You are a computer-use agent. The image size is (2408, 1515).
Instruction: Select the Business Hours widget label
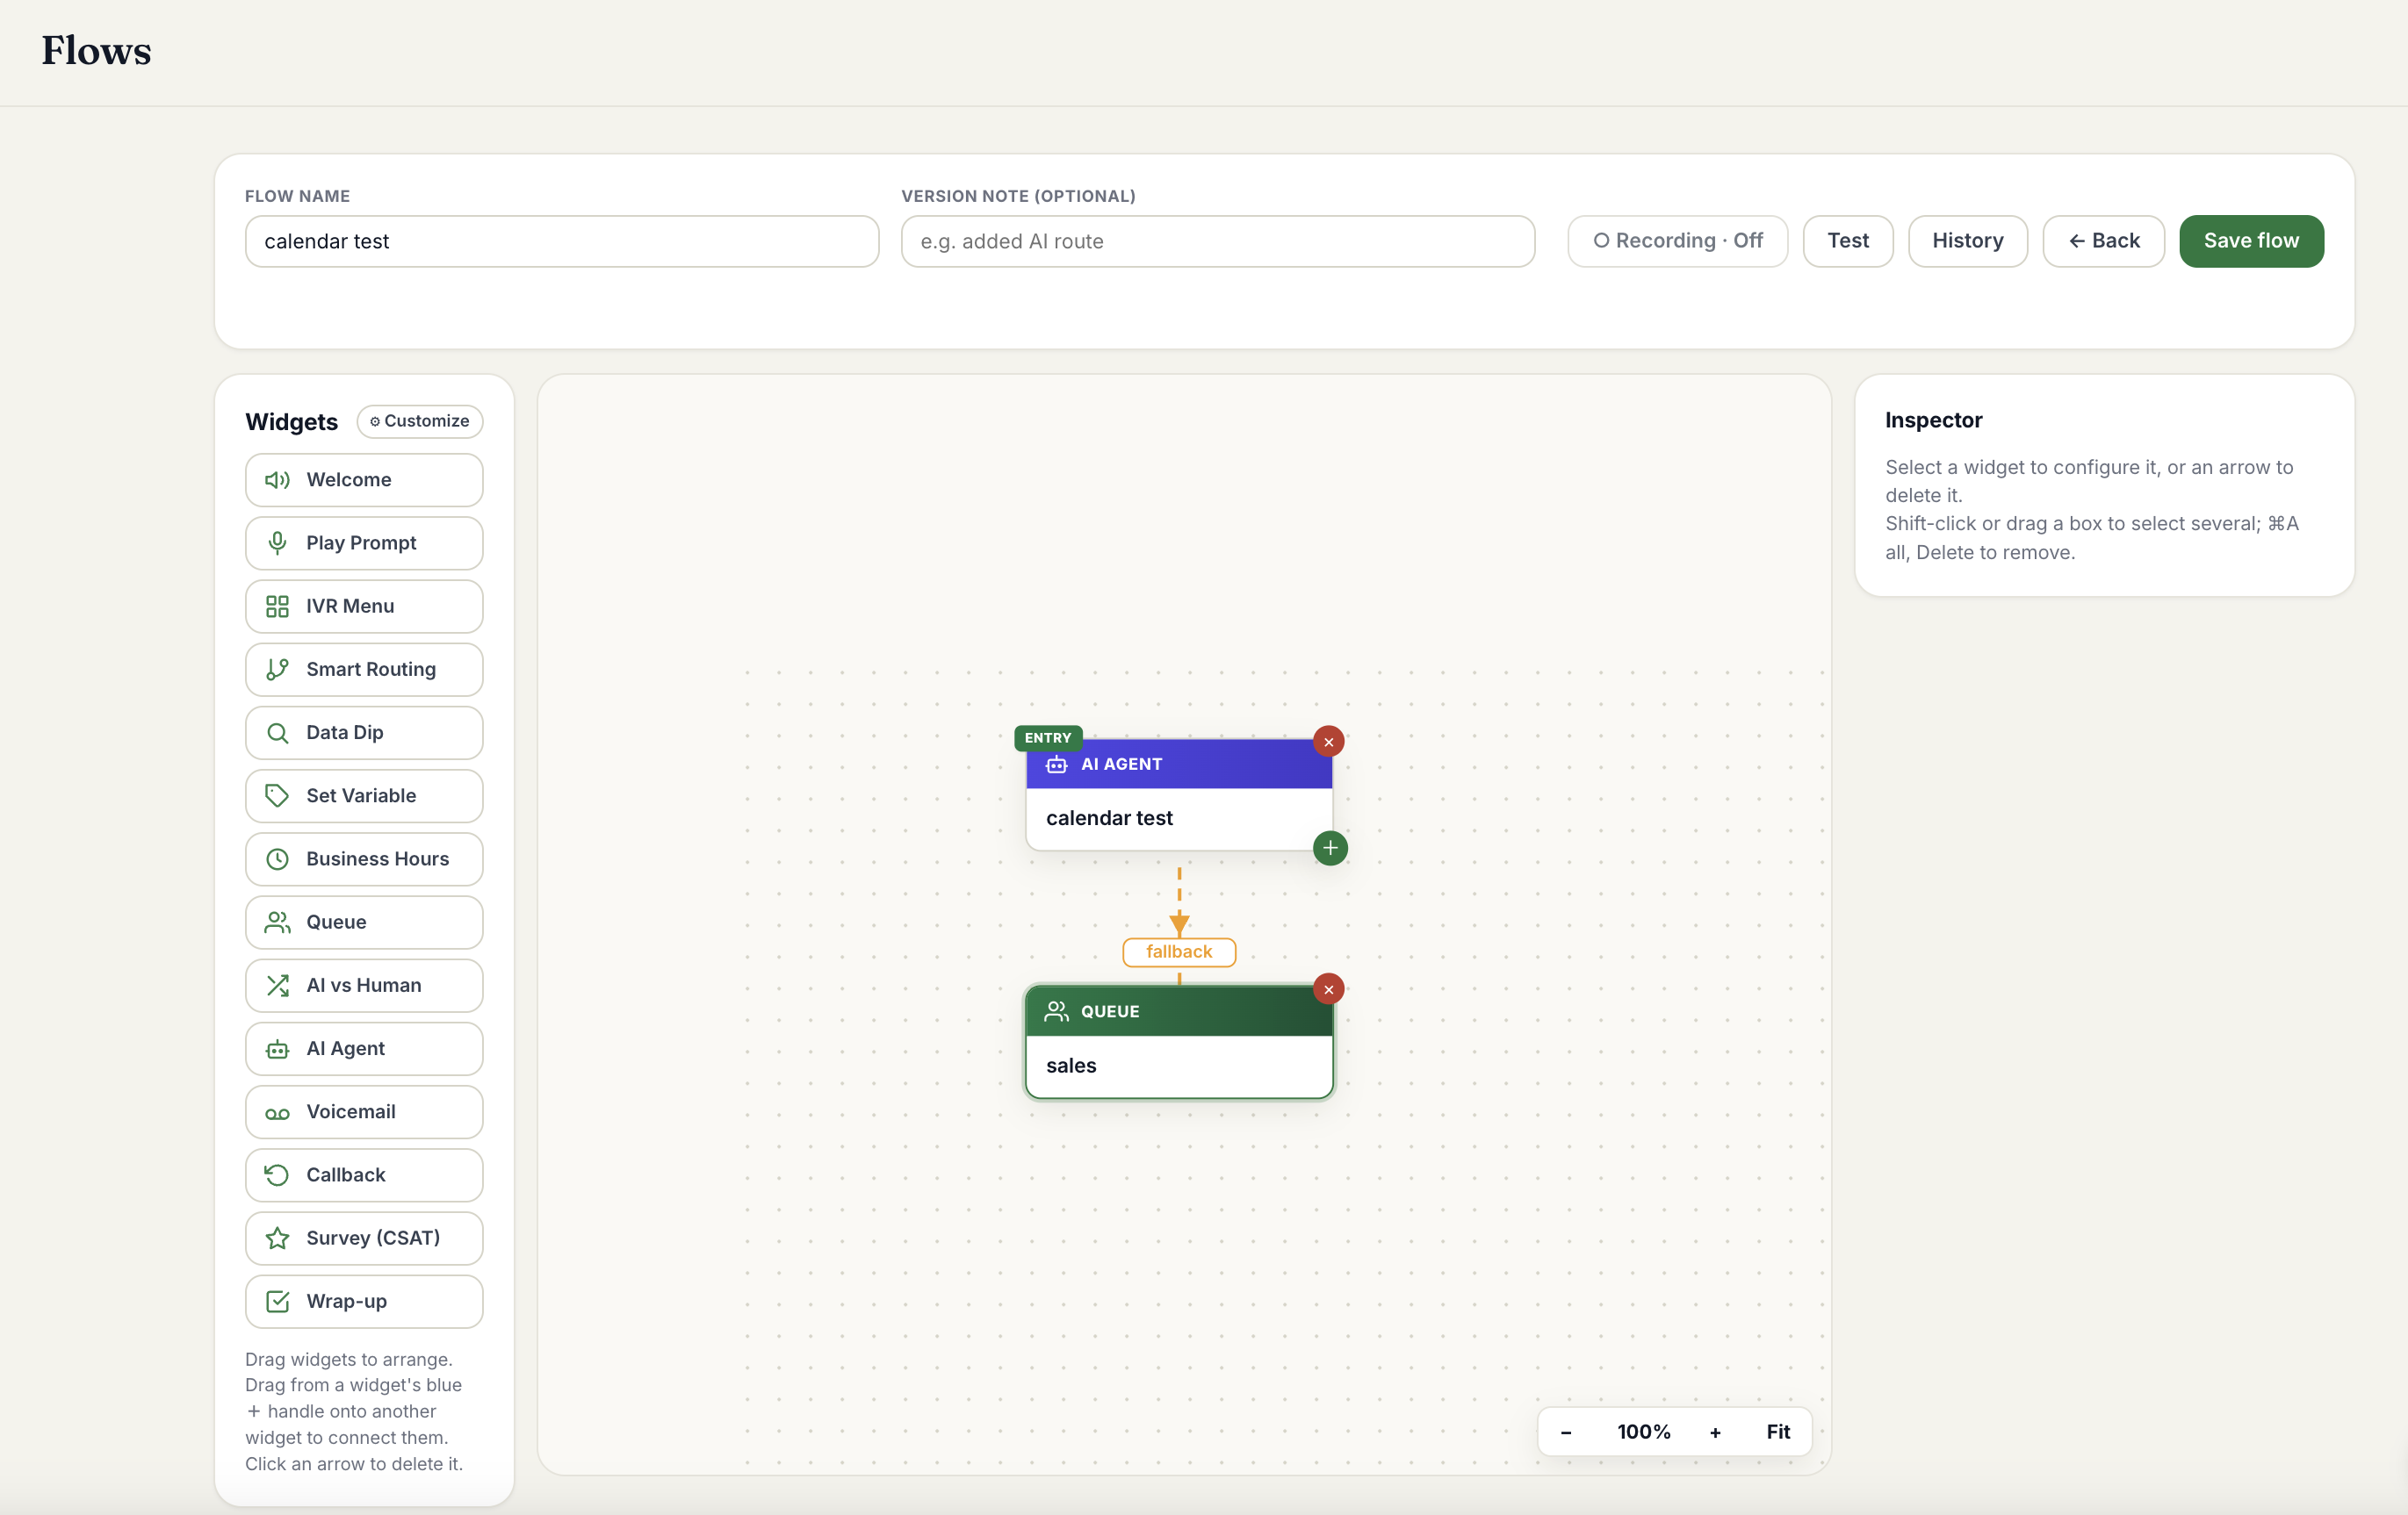point(378,858)
